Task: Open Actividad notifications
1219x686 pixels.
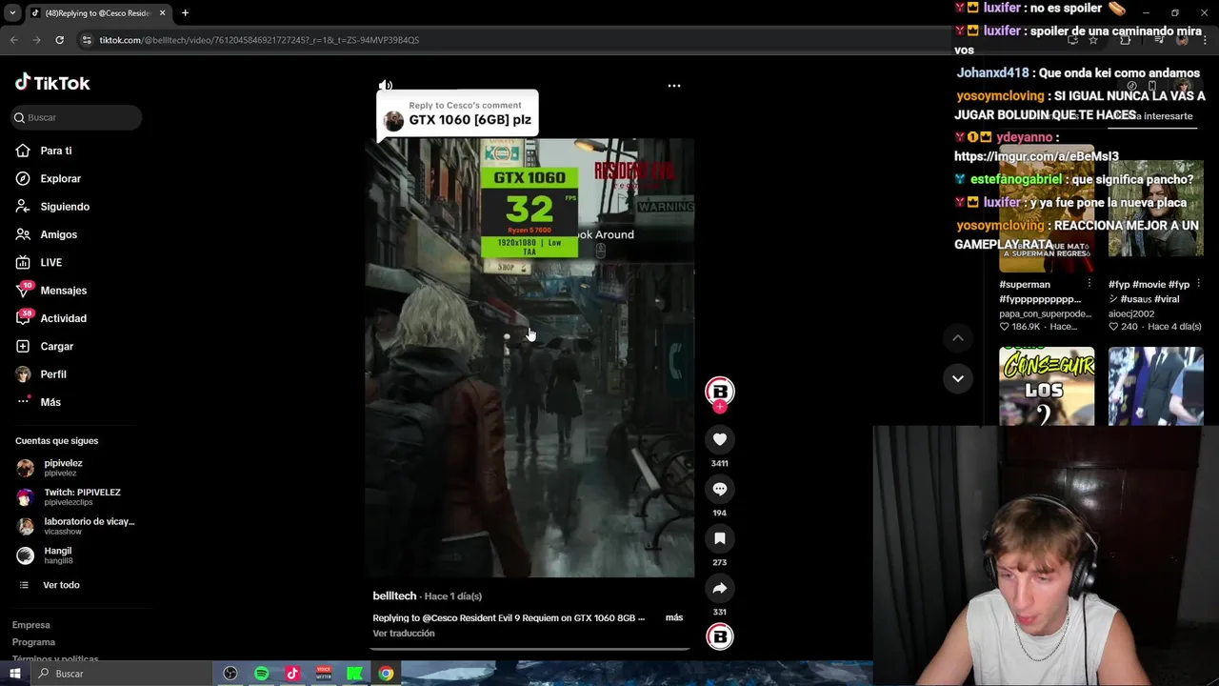Action: tap(63, 318)
